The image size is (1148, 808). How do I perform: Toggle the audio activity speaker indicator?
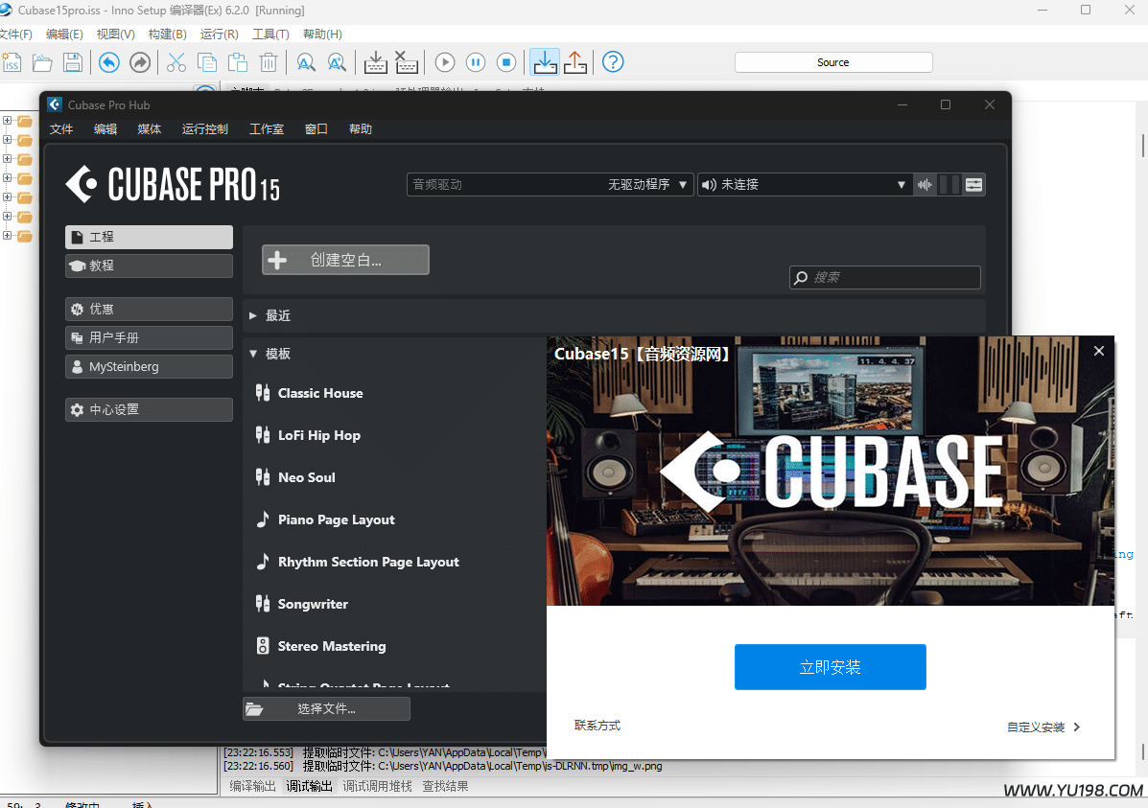pos(925,184)
